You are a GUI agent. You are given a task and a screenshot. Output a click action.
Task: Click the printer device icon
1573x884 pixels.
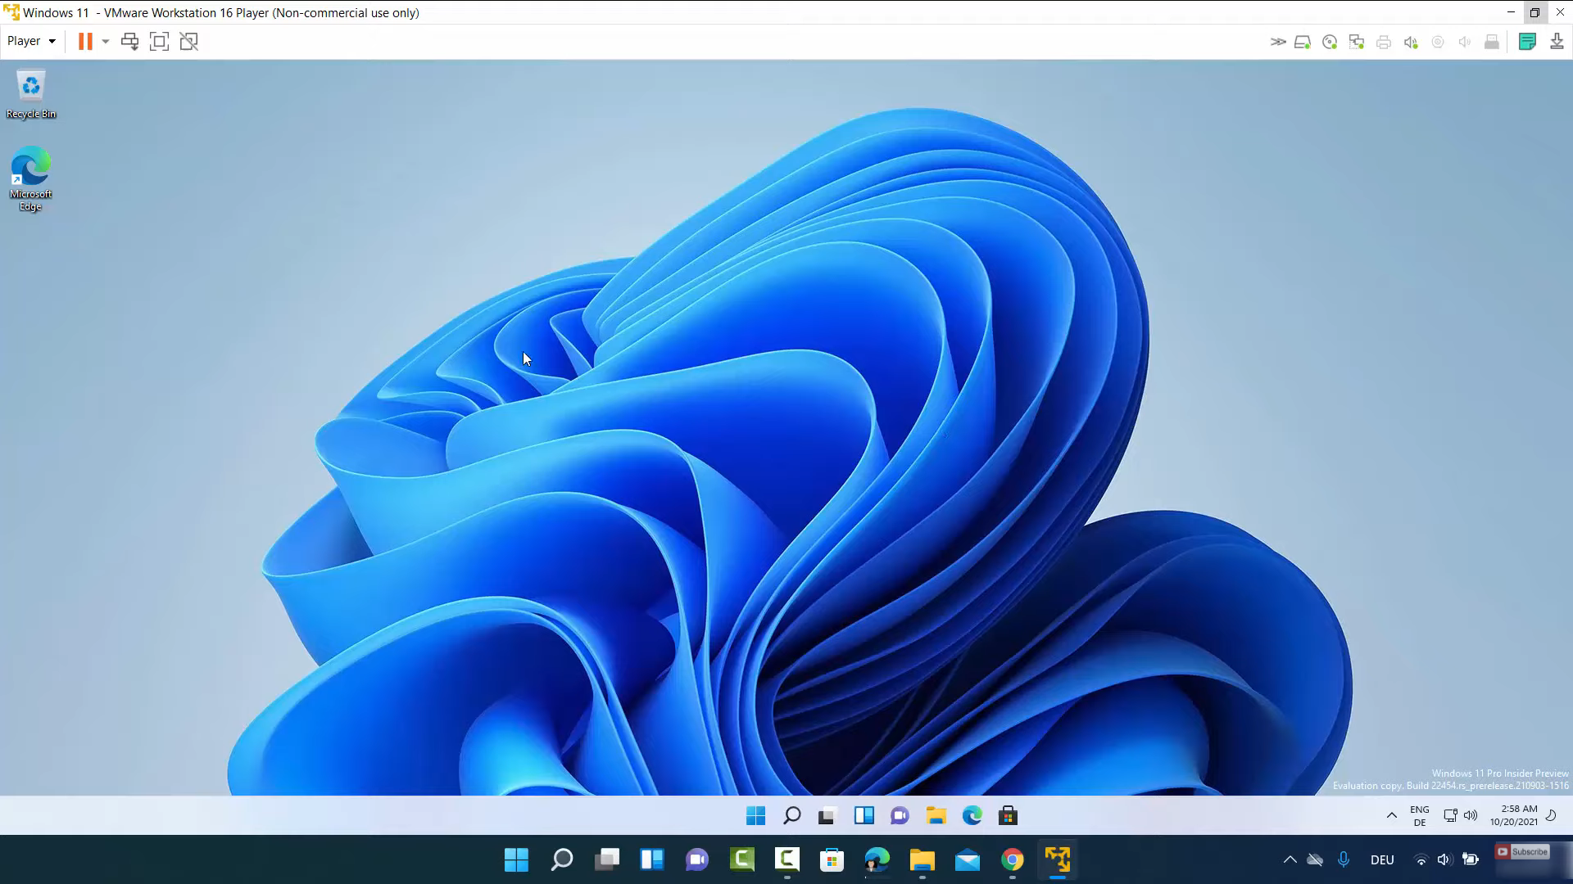pos(1384,42)
